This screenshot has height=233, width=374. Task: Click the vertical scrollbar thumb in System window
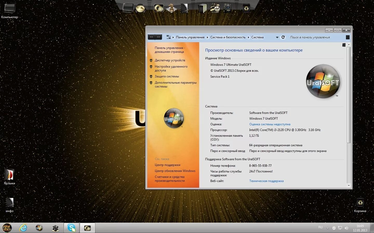pos(349,95)
